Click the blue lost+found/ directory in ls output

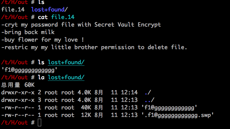tap(49, 10)
